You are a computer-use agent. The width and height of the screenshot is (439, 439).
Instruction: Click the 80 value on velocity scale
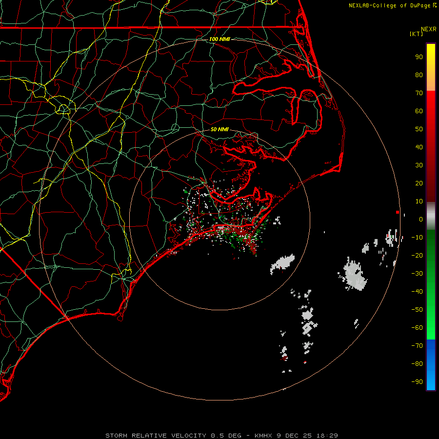coord(419,75)
